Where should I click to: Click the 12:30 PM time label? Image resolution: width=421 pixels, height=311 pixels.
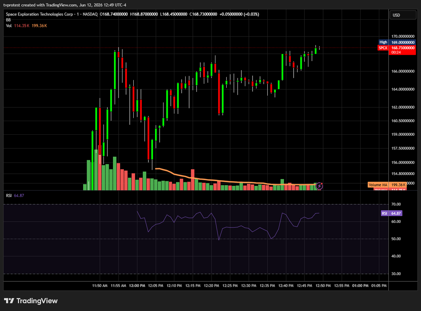pos(248,286)
